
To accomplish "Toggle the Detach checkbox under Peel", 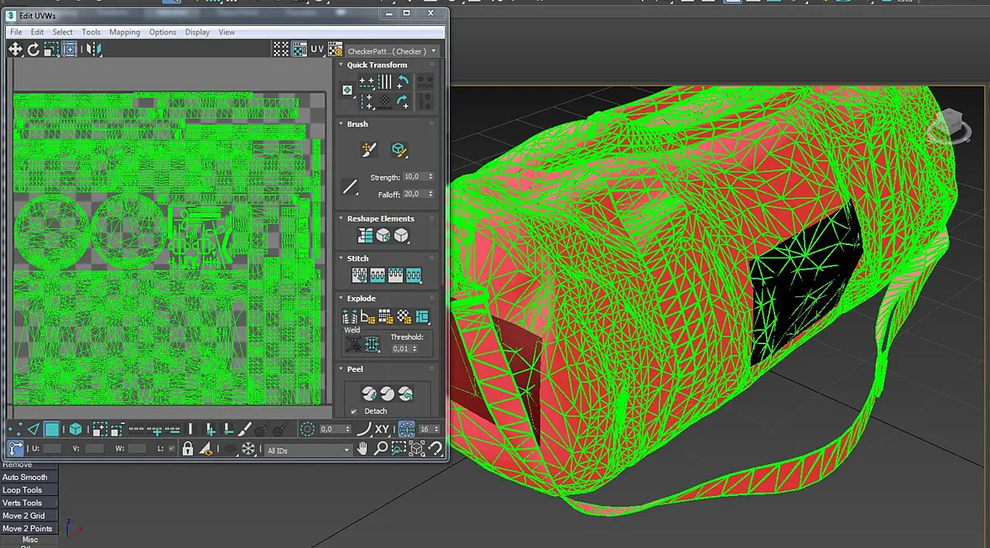I will (353, 411).
